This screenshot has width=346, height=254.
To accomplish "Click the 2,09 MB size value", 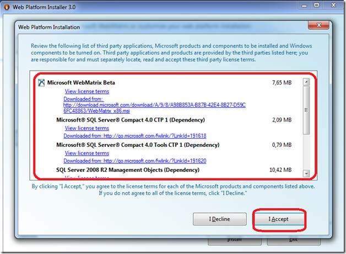I will click(x=282, y=120).
